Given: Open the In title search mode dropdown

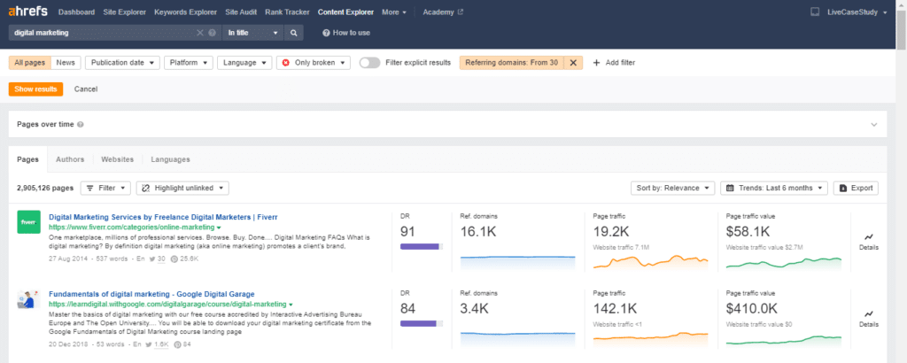Looking at the screenshot, I should pyautogui.click(x=252, y=33).
